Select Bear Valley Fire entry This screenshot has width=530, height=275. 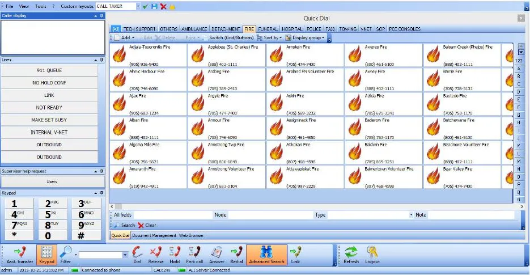point(462,177)
